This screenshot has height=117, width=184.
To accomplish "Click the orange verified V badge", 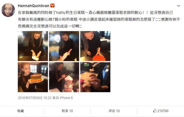I will coord(52,5).
